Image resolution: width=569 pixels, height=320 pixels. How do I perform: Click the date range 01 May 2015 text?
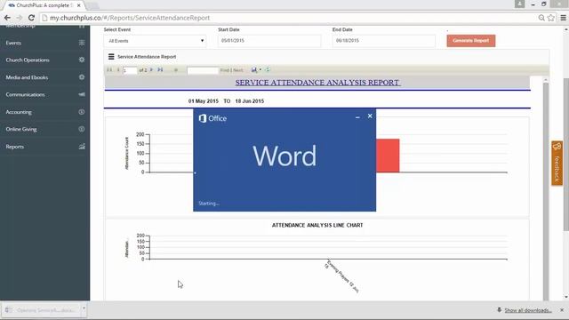pyautogui.click(x=204, y=101)
